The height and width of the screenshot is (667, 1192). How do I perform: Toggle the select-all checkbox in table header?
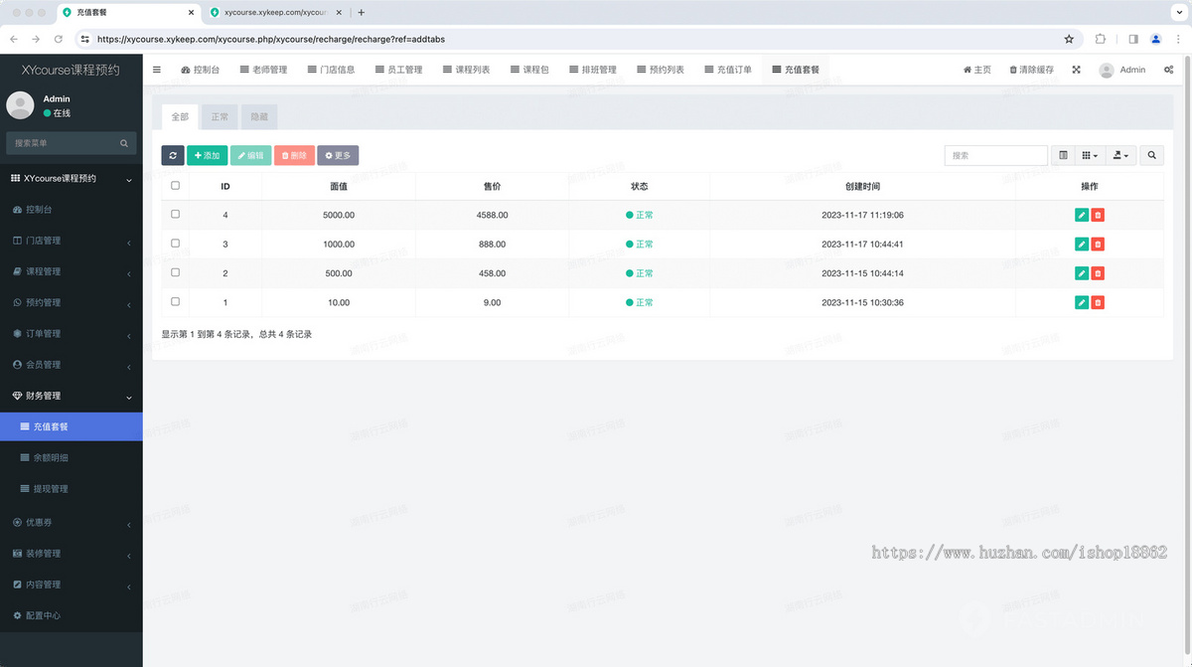175,185
